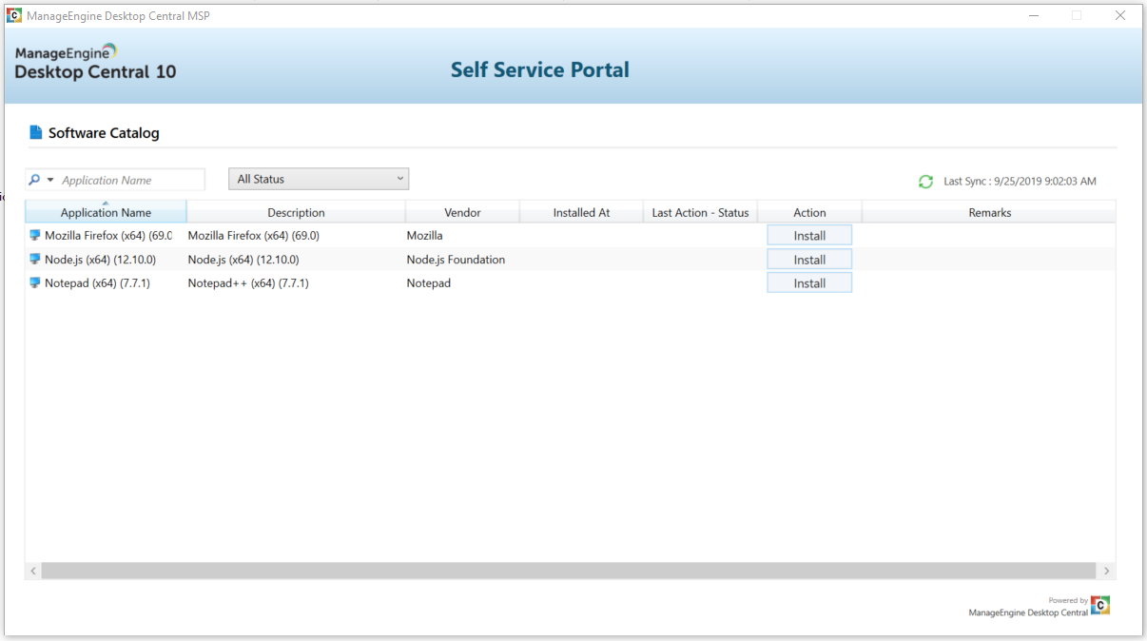The height and width of the screenshot is (641, 1147).
Task: Select the Description column header
Action: [x=296, y=211]
